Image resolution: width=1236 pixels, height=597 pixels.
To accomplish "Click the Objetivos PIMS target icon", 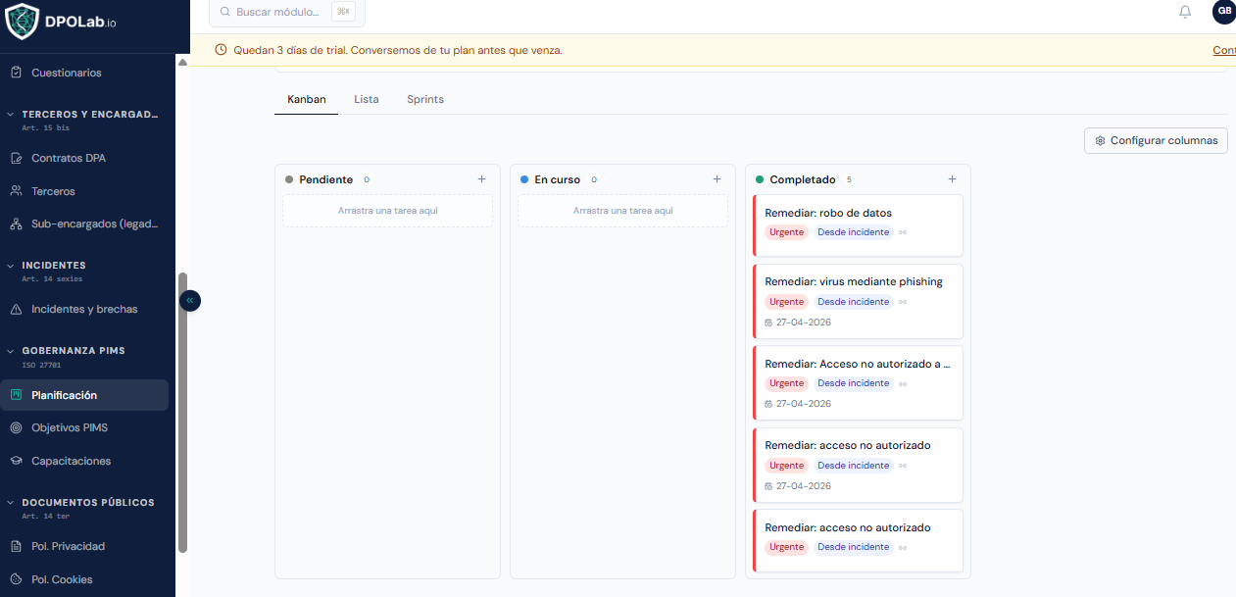I will click(16, 427).
